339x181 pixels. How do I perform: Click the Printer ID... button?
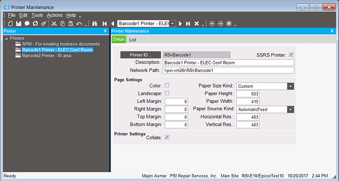point(141,55)
